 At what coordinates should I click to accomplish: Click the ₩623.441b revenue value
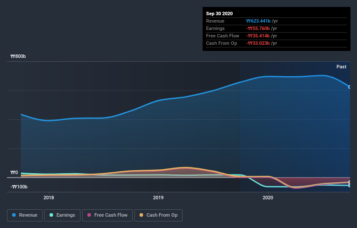[258, 21]
